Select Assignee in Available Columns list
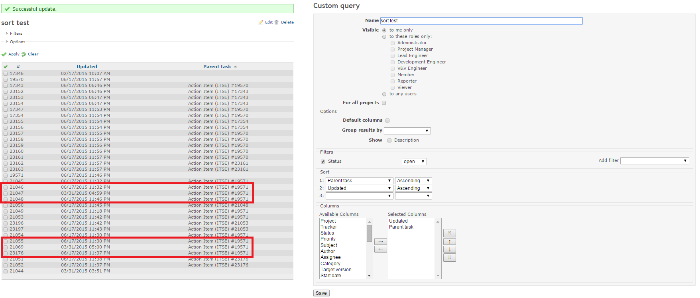The height and width of the screenshot is (298, 700). 330,257
